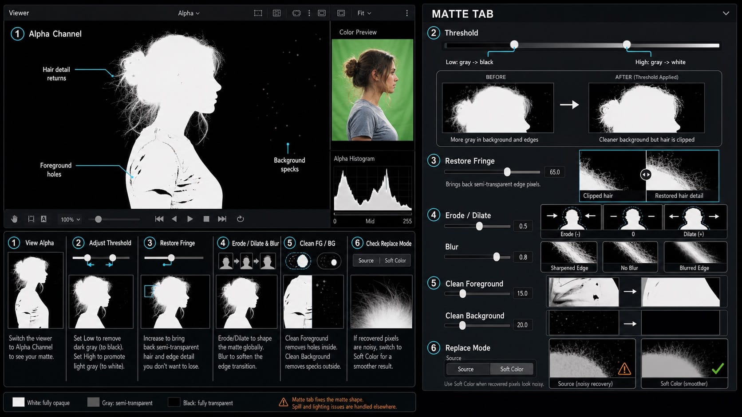742x417 pixels.
Task: Select Source in Replace Mode panel
Action: (x=466, y=369)
